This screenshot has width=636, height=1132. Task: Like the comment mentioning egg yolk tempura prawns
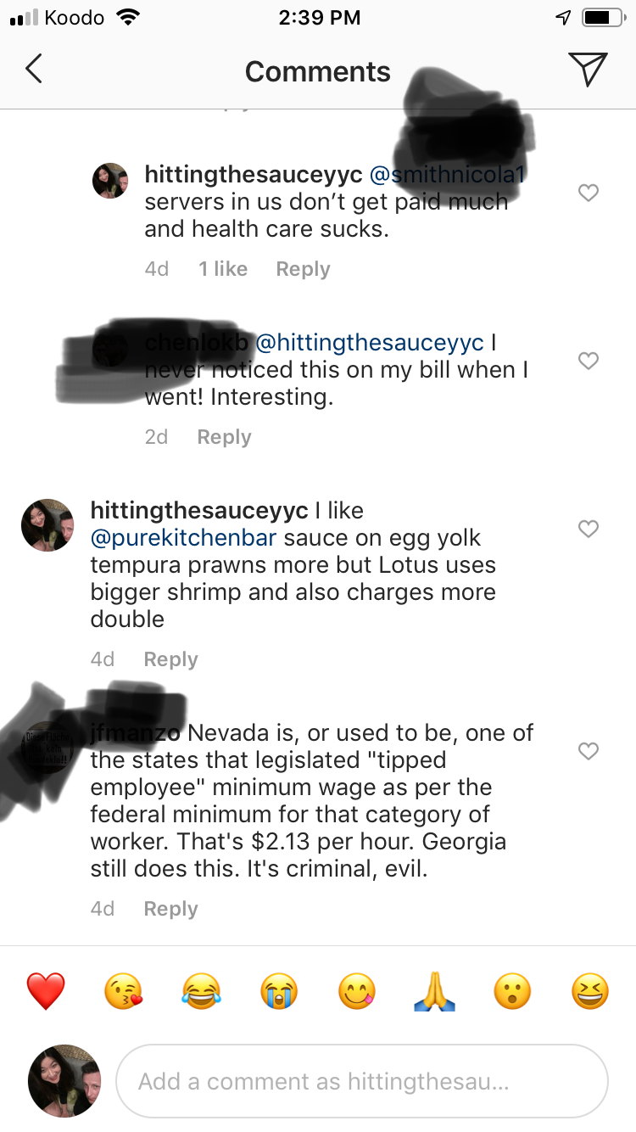coord(589,528)
